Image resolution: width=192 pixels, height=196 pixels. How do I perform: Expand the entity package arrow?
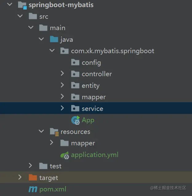coord(62,85)
